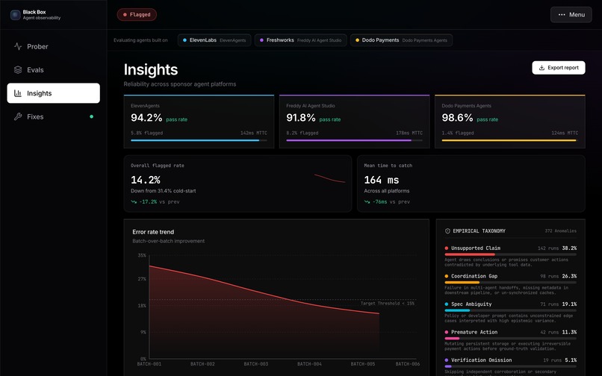
Task: Click the purple dot beside Verification Omission
Action: [x=447, y=360]
